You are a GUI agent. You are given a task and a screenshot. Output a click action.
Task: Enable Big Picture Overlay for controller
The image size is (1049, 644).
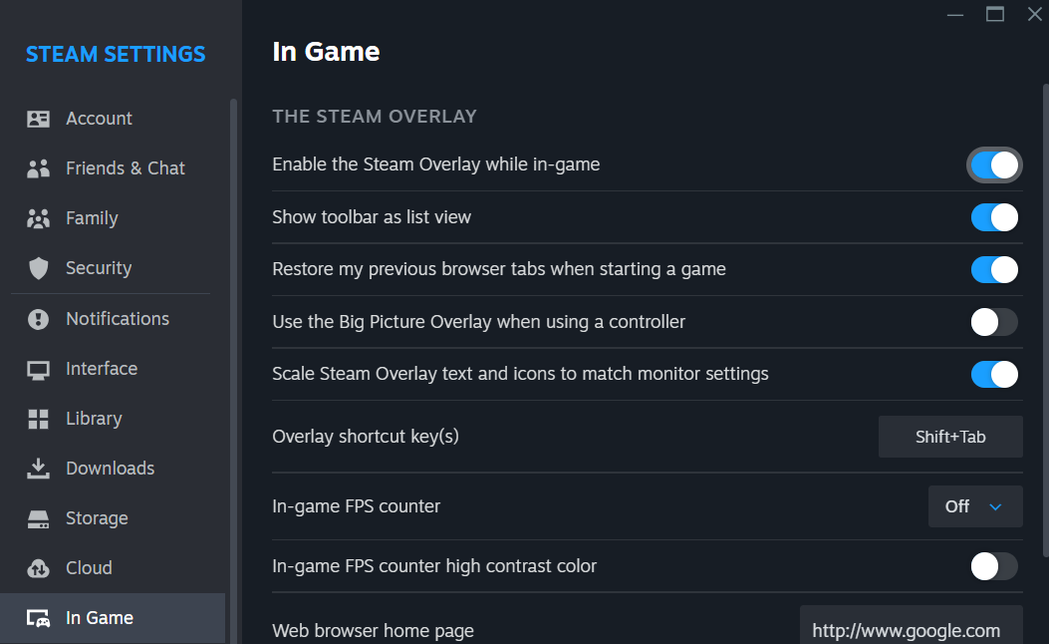(994, 322)
